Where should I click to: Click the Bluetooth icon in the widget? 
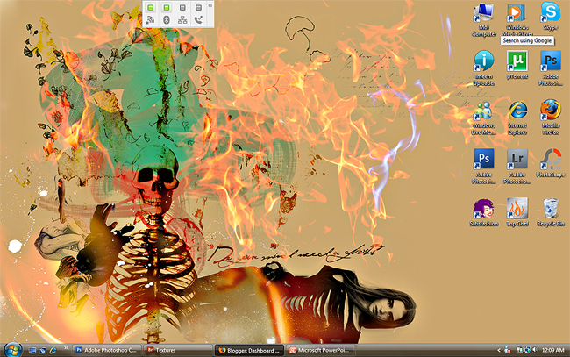click(x=167, y=20)
